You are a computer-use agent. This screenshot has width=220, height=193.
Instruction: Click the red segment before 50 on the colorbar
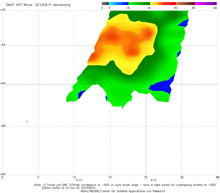(x=171, y=4)
